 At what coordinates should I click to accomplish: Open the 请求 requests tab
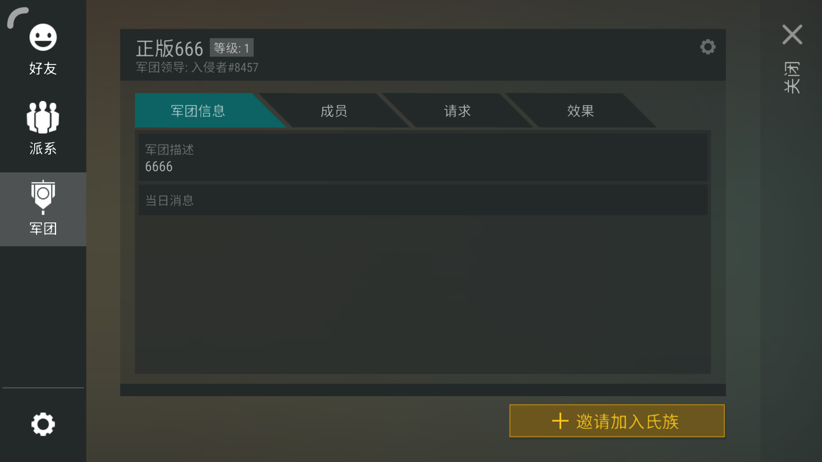457,110
